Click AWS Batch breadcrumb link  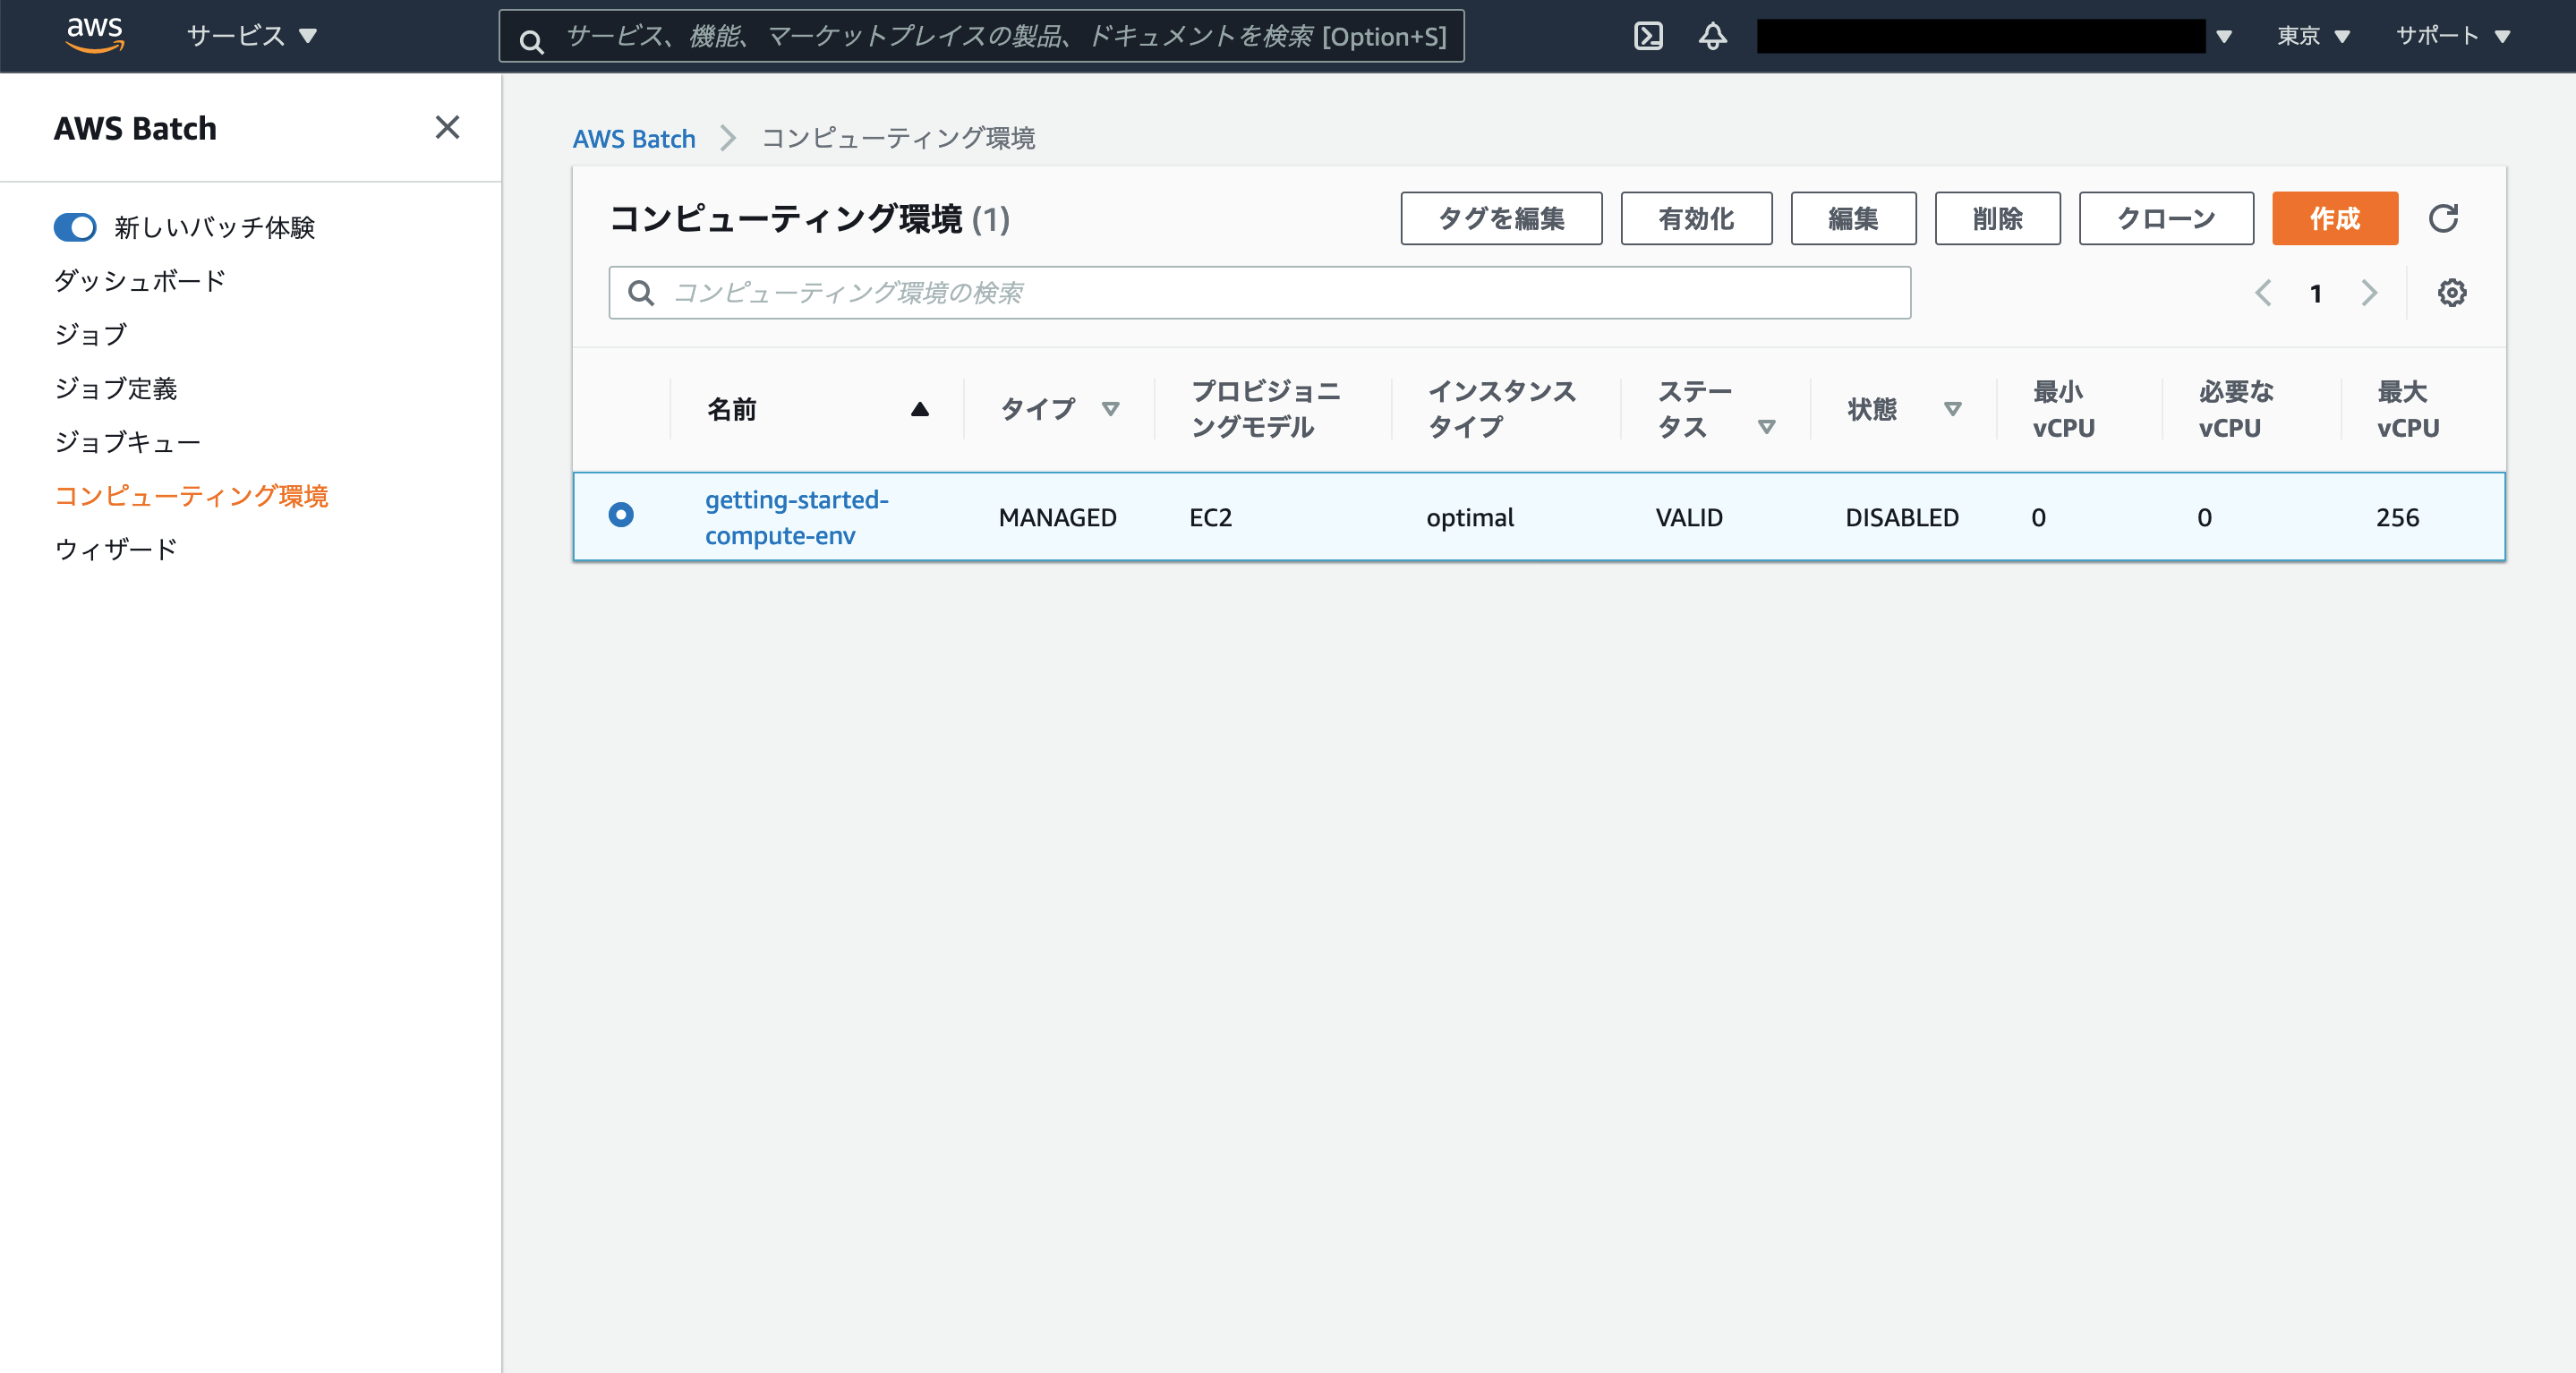634,139
